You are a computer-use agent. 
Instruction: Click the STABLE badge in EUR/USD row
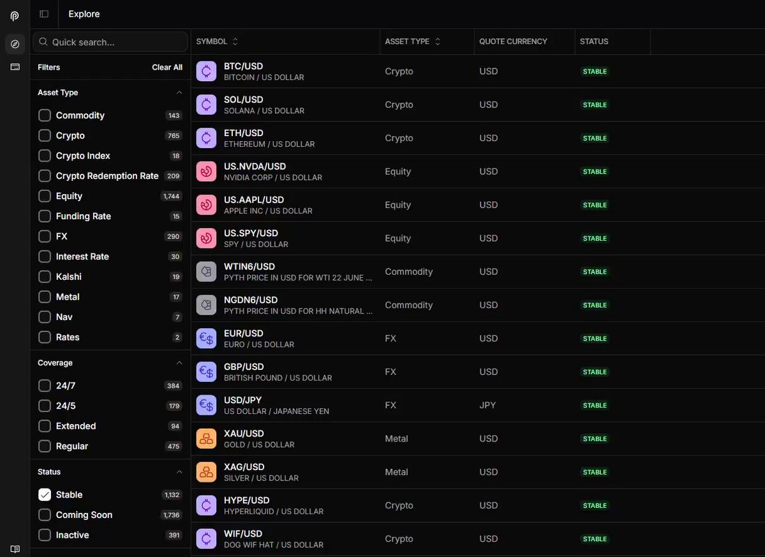[x=595, y=339]
